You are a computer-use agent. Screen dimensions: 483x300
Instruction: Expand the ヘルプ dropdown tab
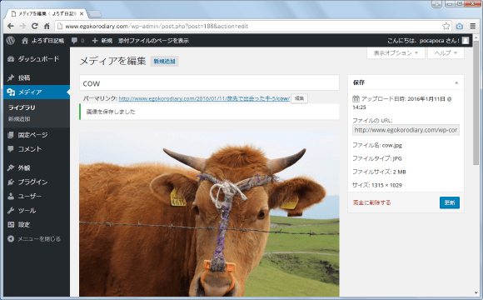pyautogui.click(x=446, y=53)
